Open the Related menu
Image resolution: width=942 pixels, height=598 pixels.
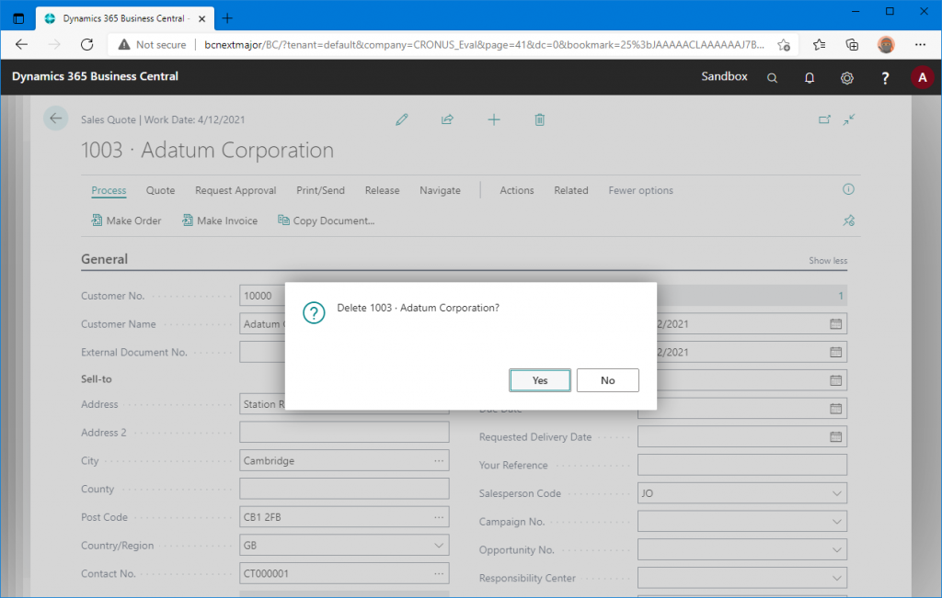(570, 190)
